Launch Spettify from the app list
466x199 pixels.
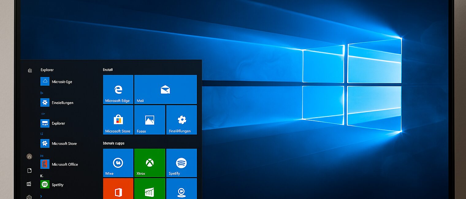pos(52,184)
